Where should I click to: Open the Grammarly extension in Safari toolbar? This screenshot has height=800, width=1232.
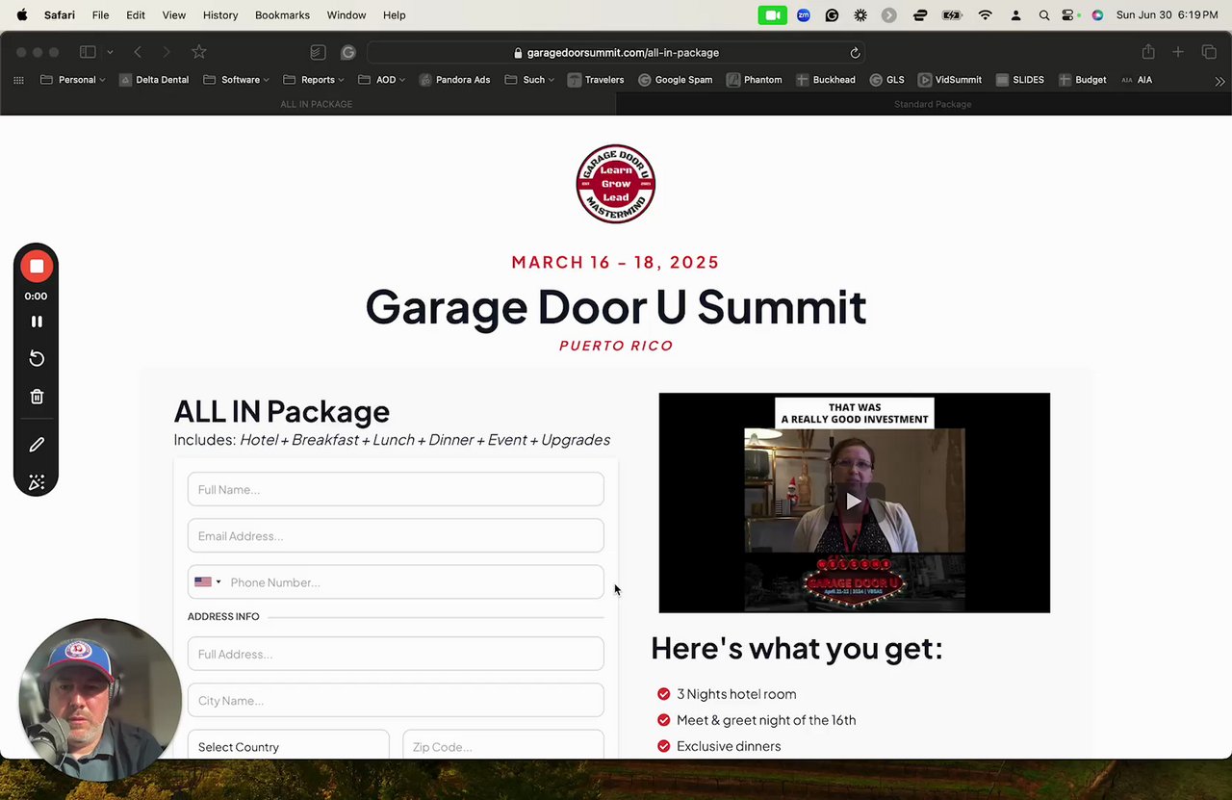coord(348,52)
